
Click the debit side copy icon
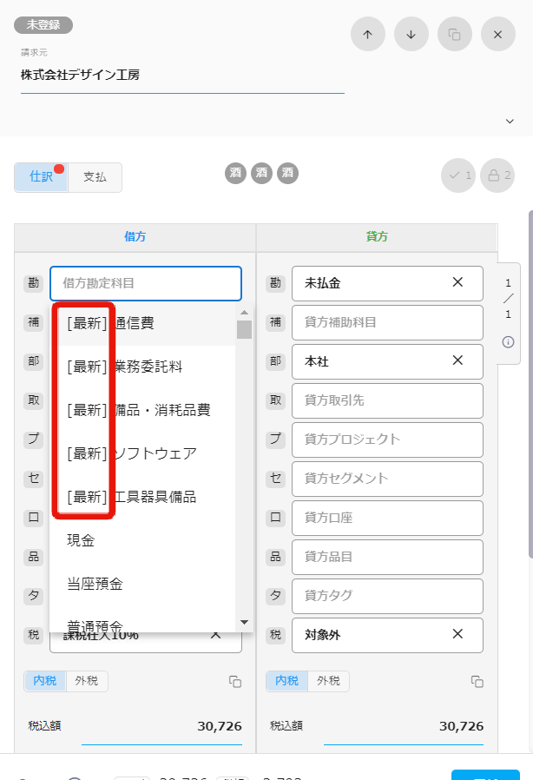click(235, 682)
